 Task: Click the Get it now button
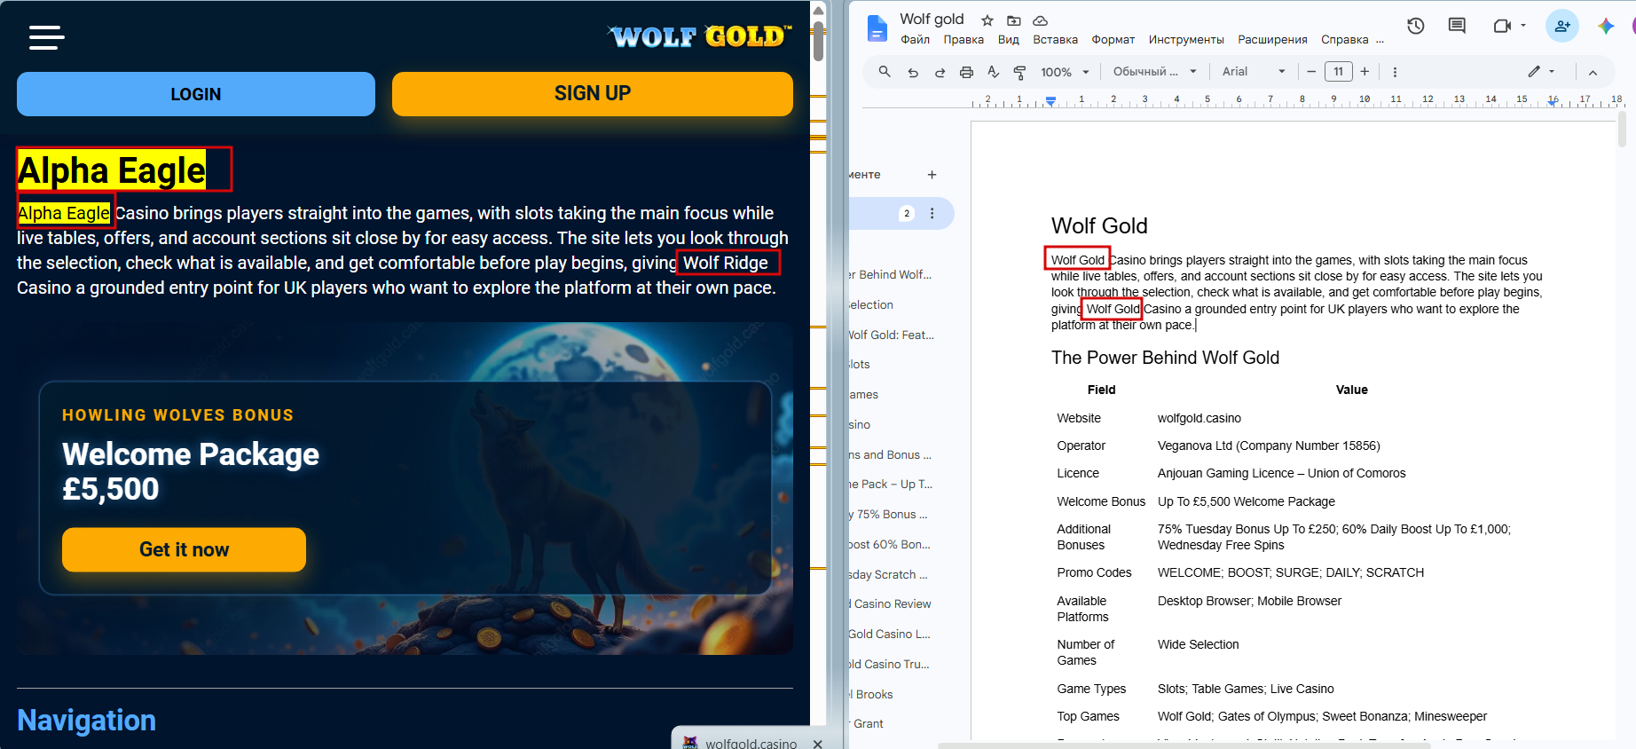[x=184, y=550]
